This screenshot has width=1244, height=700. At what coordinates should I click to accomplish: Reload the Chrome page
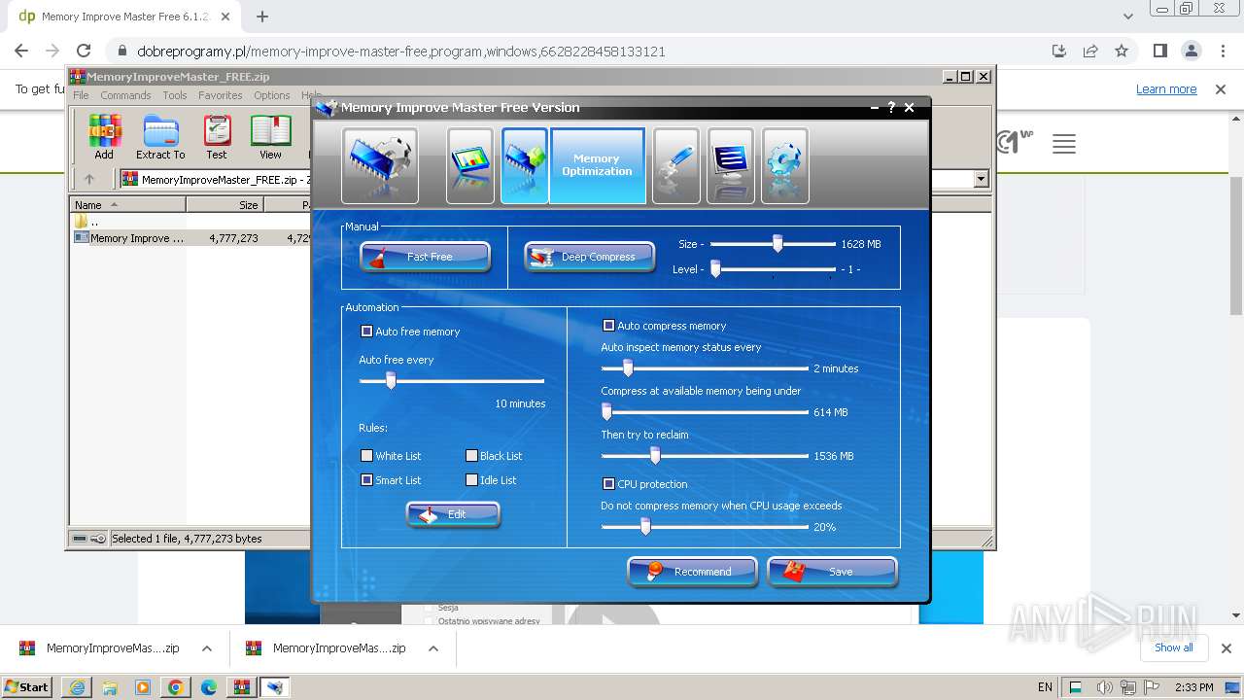(84, 52)
